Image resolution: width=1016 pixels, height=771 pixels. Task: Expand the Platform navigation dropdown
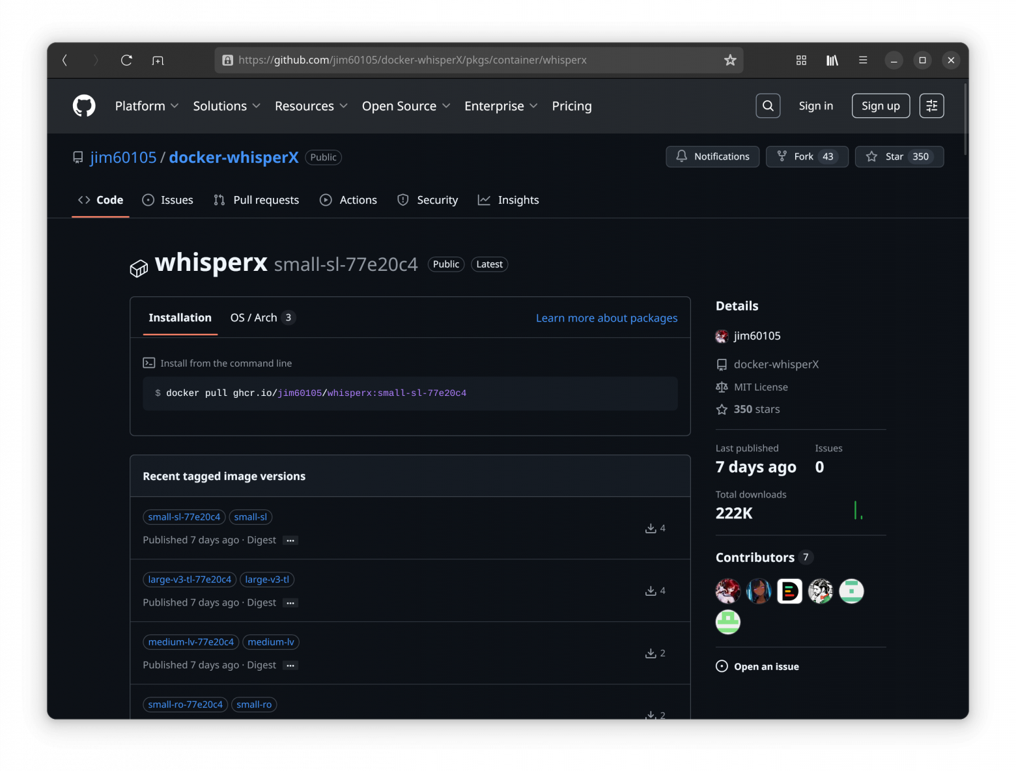[147, 106]
